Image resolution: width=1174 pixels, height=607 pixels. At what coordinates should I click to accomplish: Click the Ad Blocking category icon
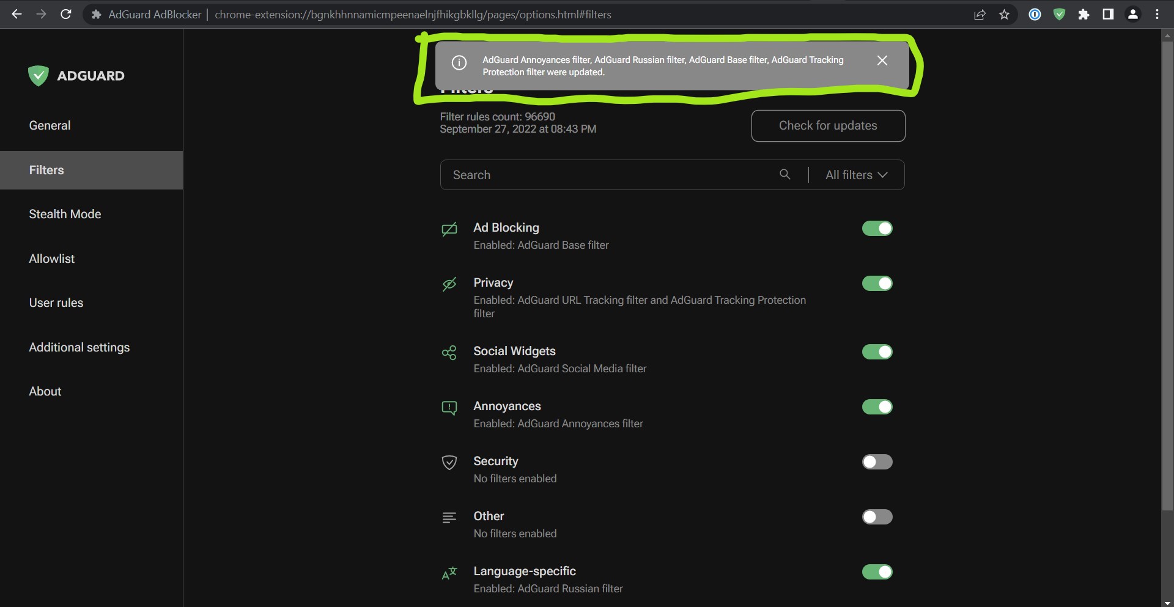(449, 229)
